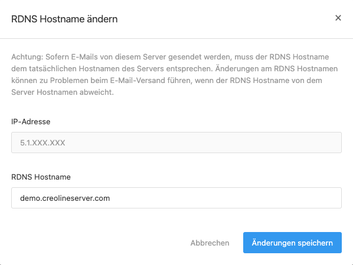Click the word Achtung in the warning
This screenshot has height=265, width=353.
[27, 57]
